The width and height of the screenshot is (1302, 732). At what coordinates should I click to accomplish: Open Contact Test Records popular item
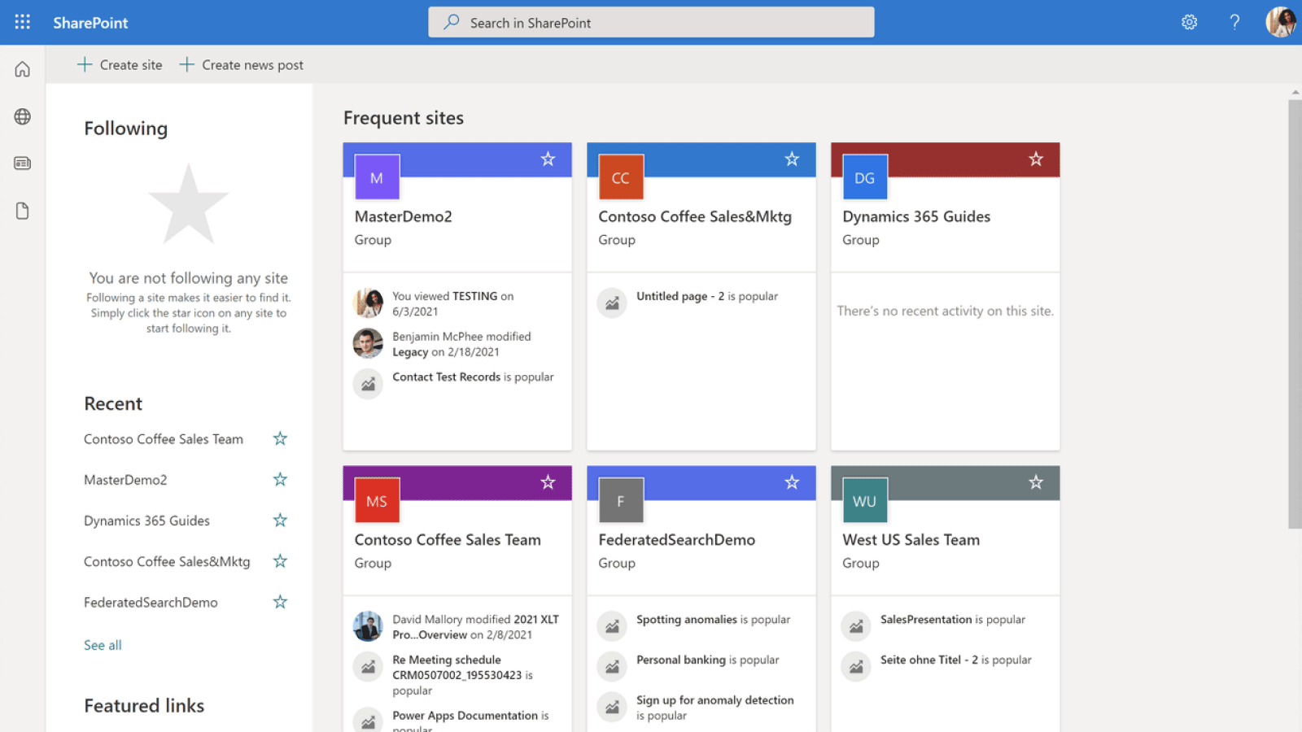click(x=473, y=377)
